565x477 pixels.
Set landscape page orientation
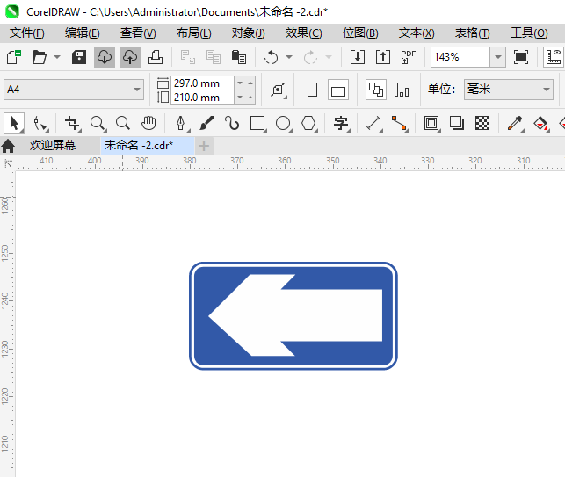[x=338, y=90]
